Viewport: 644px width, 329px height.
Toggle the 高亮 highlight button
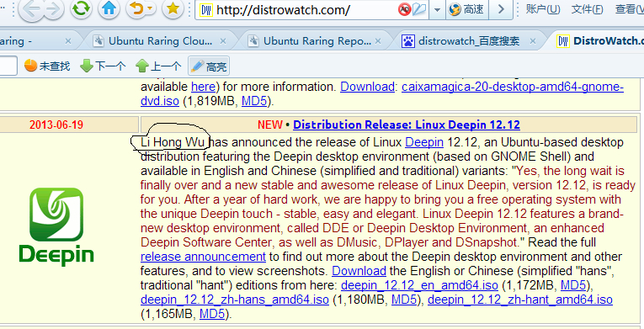[209, 66]
